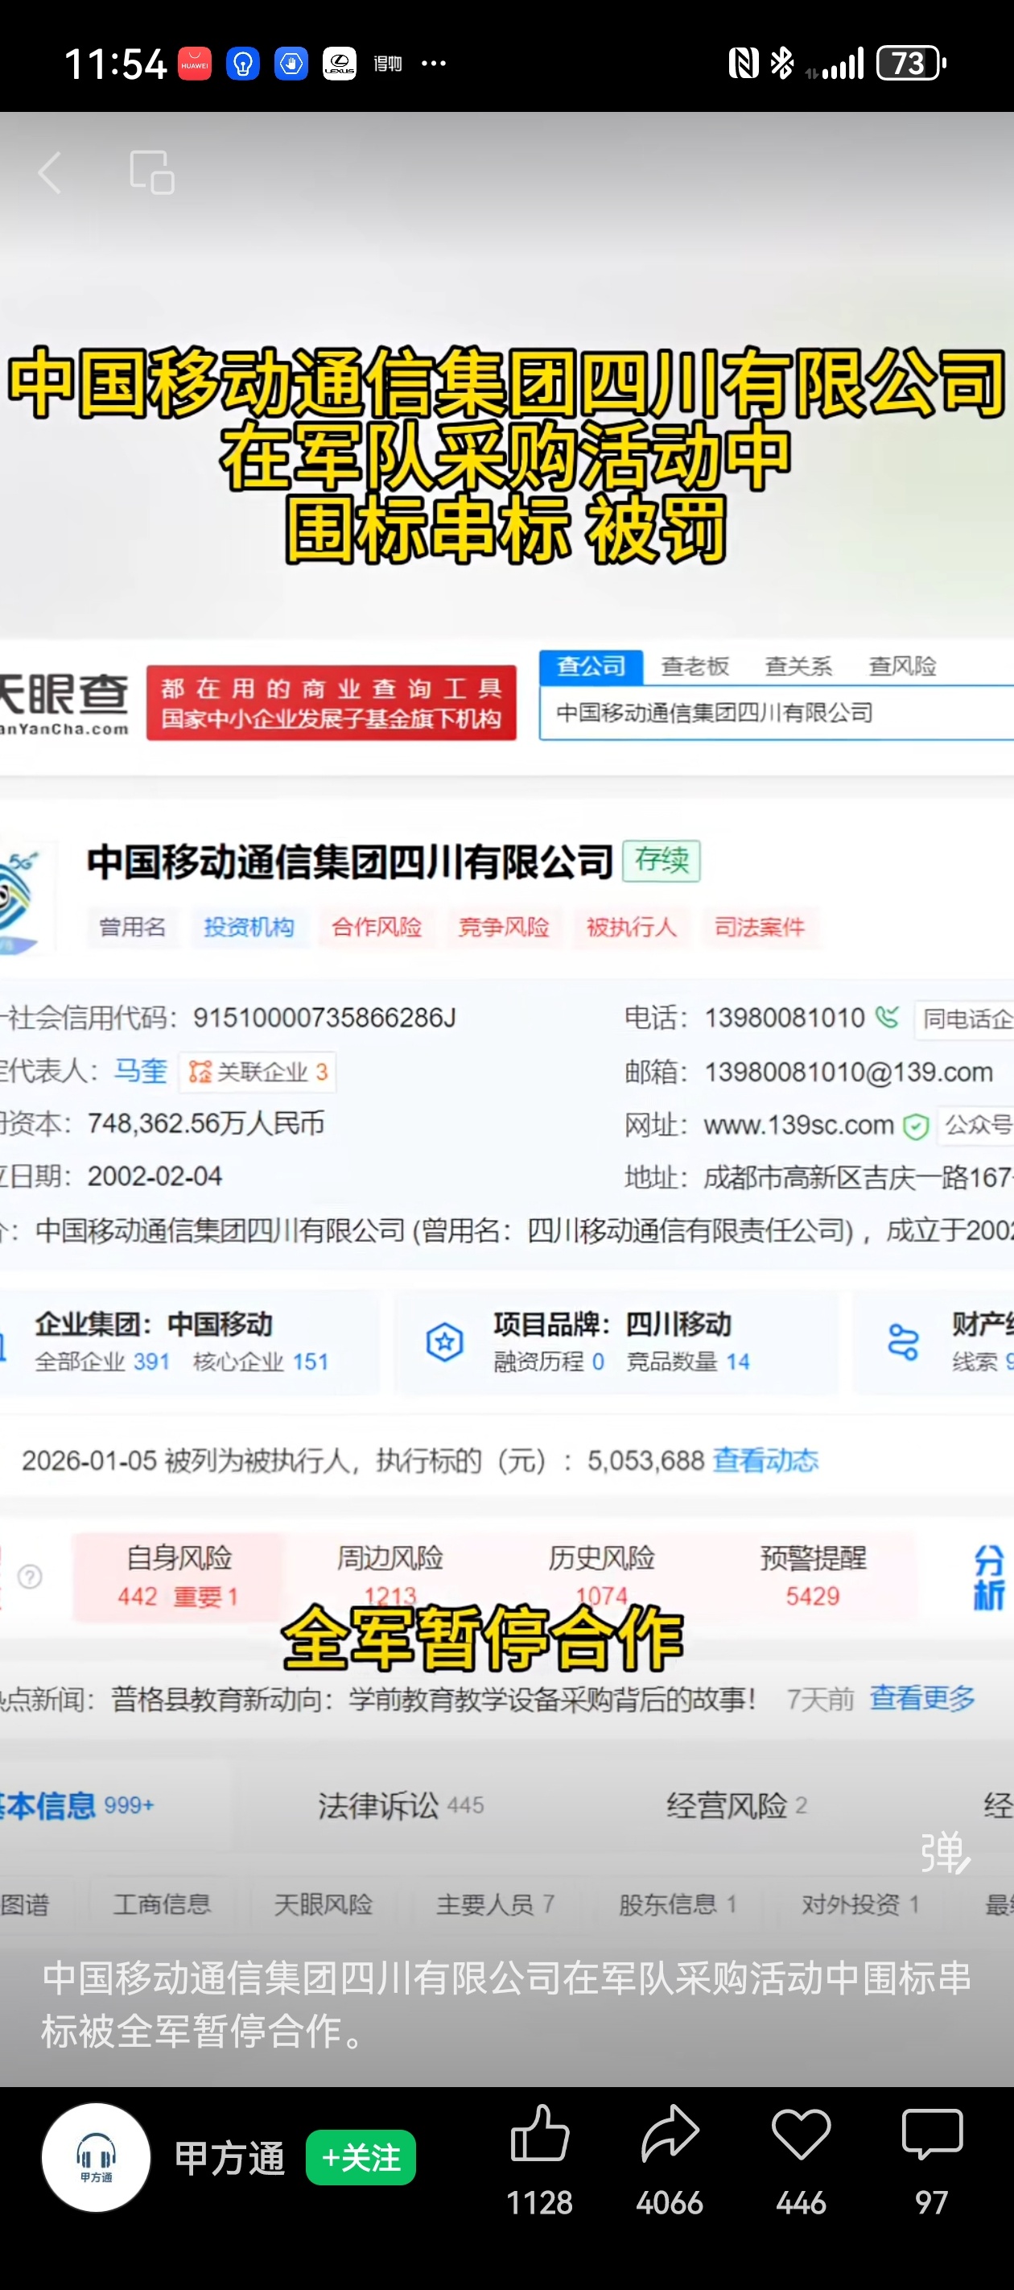Open legal representative 马奎 link

click(140, 1071)
